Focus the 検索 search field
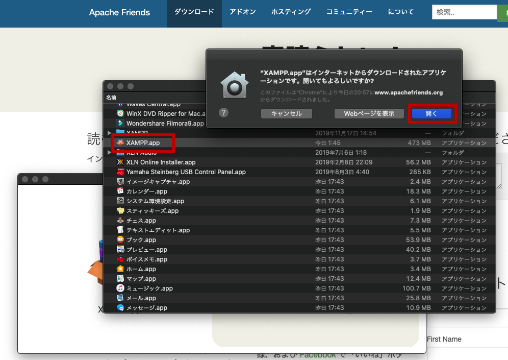The image size is (508, 360). coord(464,12)
